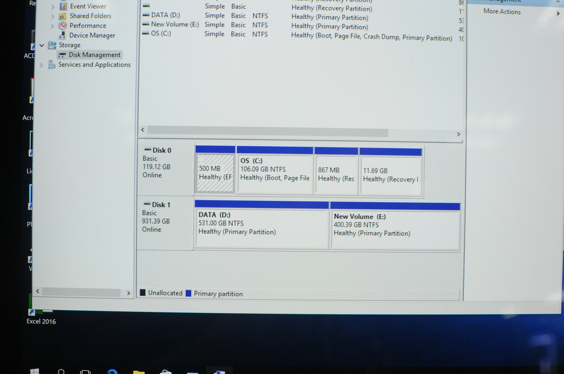
Task: Click the NTFS cell in the DATA (D:) row
Action: [x=260, y=16]
